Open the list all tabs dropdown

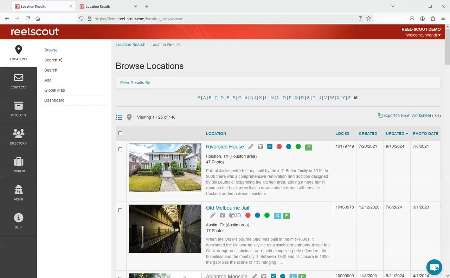(393, 6)
